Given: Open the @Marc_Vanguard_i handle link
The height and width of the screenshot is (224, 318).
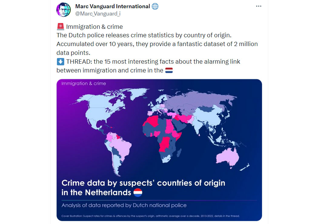Looking at the screenshot, I should (x=98, y=14).
